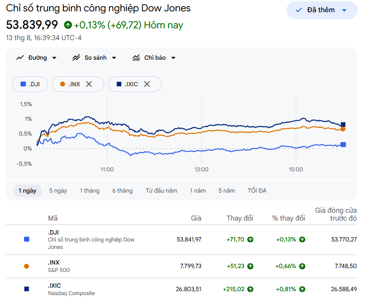
Task: Open the Đường chart type dropdown
Action: tap(37, 58)
